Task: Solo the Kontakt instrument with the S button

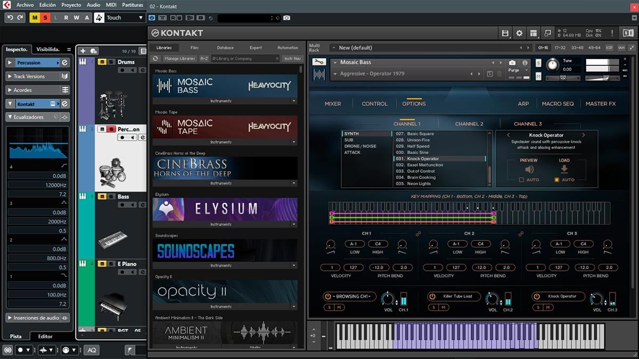Action: [538, 63]
